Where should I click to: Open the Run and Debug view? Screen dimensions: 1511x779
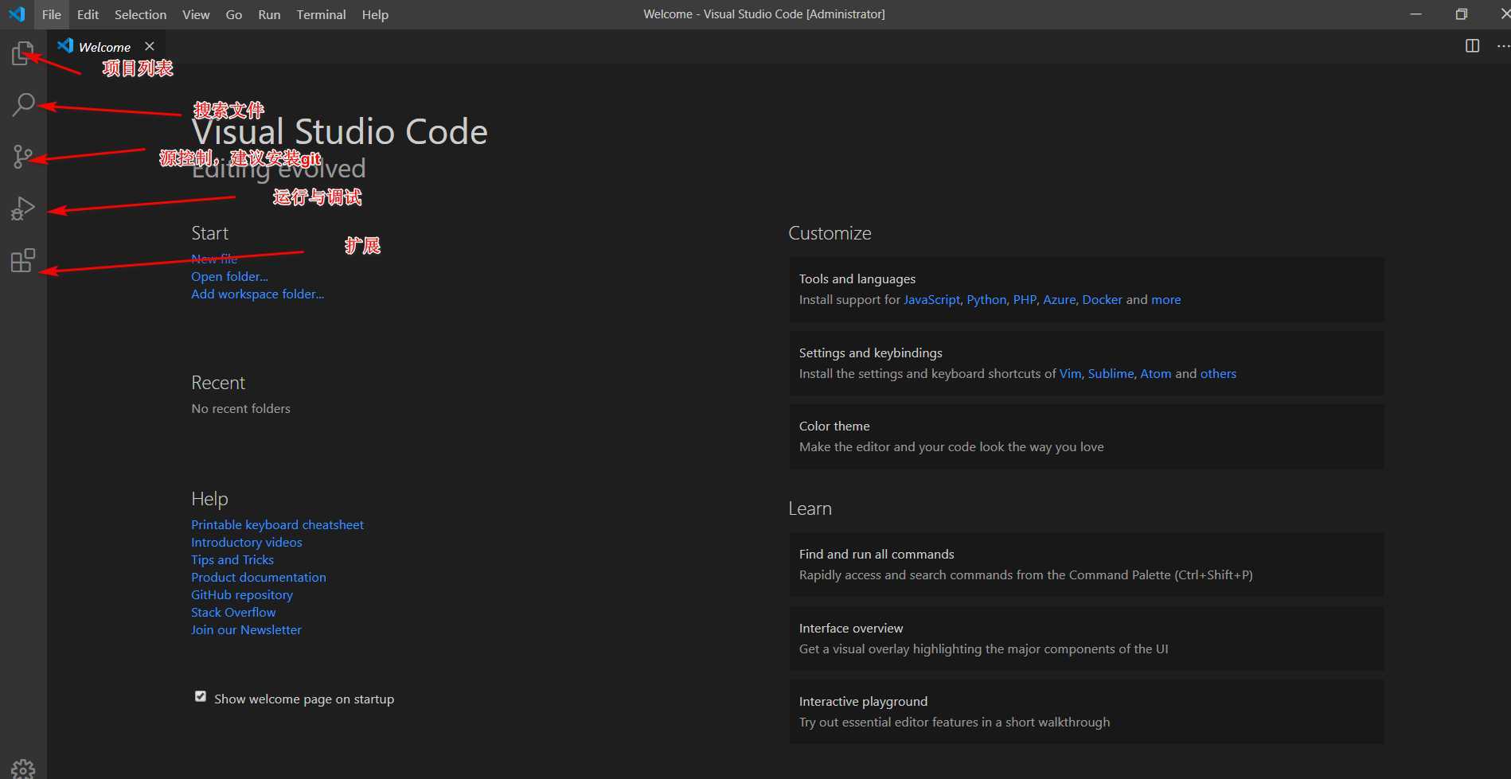click(23, 208)
